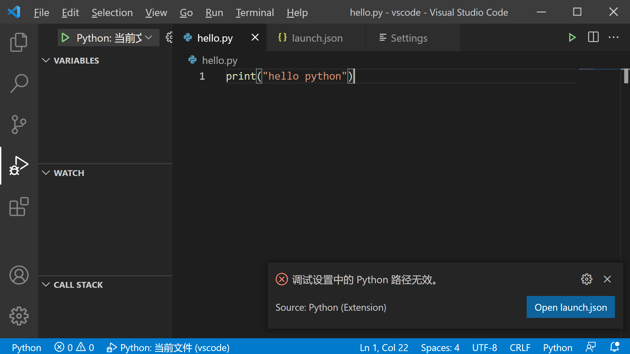This screenshot has height=354, width=630.
Task: Split the editor right
Action: [x=593, y=37]
